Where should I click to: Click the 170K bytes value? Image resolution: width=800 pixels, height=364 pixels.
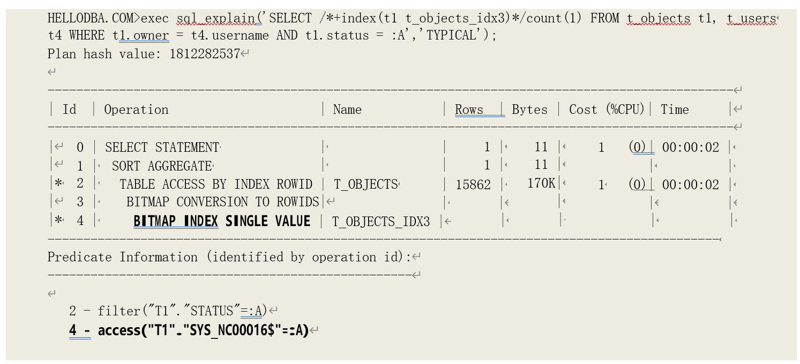click(541, 184)
